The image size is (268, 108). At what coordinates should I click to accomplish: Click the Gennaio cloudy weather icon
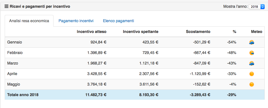[x=252, y=42]
